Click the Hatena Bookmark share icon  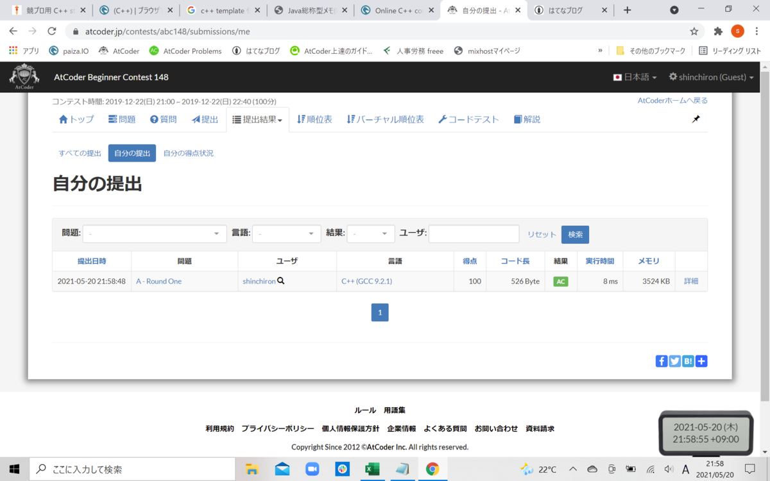(x=688, y=361)
